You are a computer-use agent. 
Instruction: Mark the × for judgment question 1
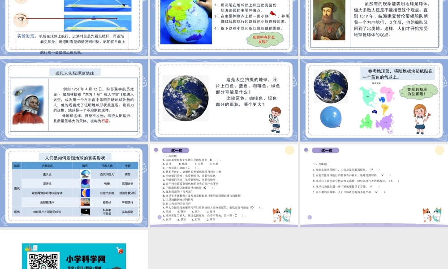tap(372, 169)
